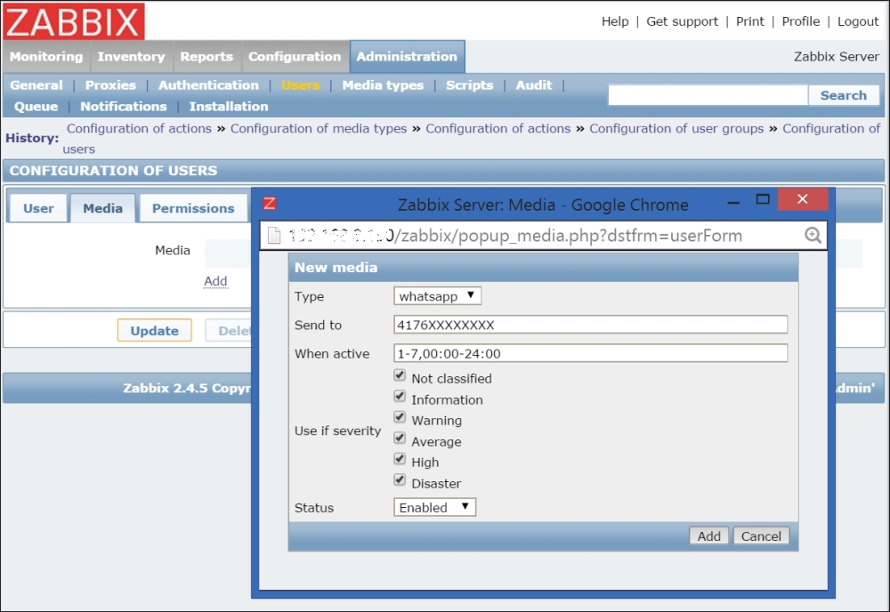Open the Administration menu tab
The image size is (890, 612).
coord(407,56)
